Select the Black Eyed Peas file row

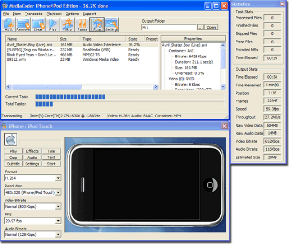(32, 55)
